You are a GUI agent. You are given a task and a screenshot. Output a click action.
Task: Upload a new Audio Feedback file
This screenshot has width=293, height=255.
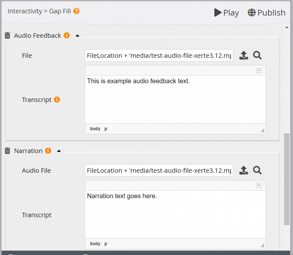(x=244, y=55)
